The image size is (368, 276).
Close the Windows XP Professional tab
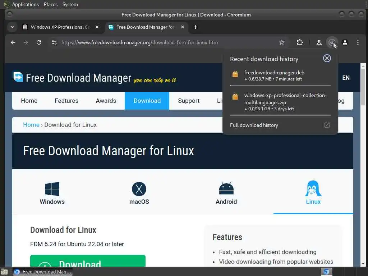tap(97, 27)
